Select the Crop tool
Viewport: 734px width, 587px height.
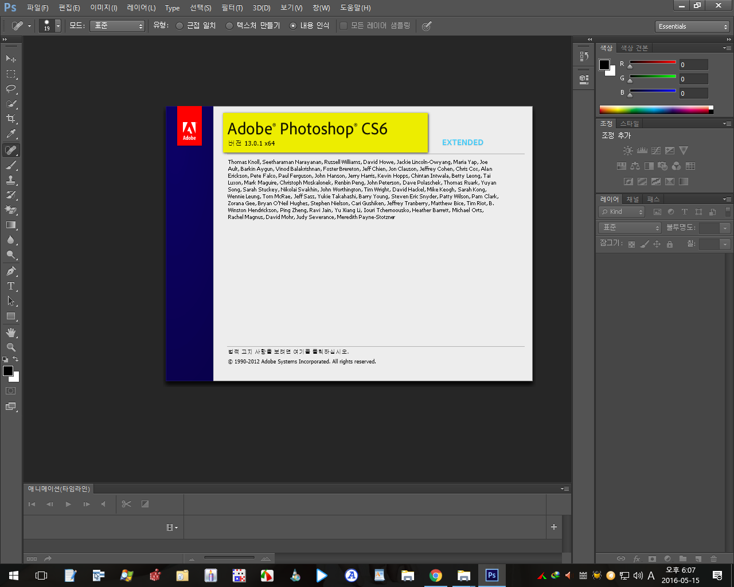pos(11,119)
